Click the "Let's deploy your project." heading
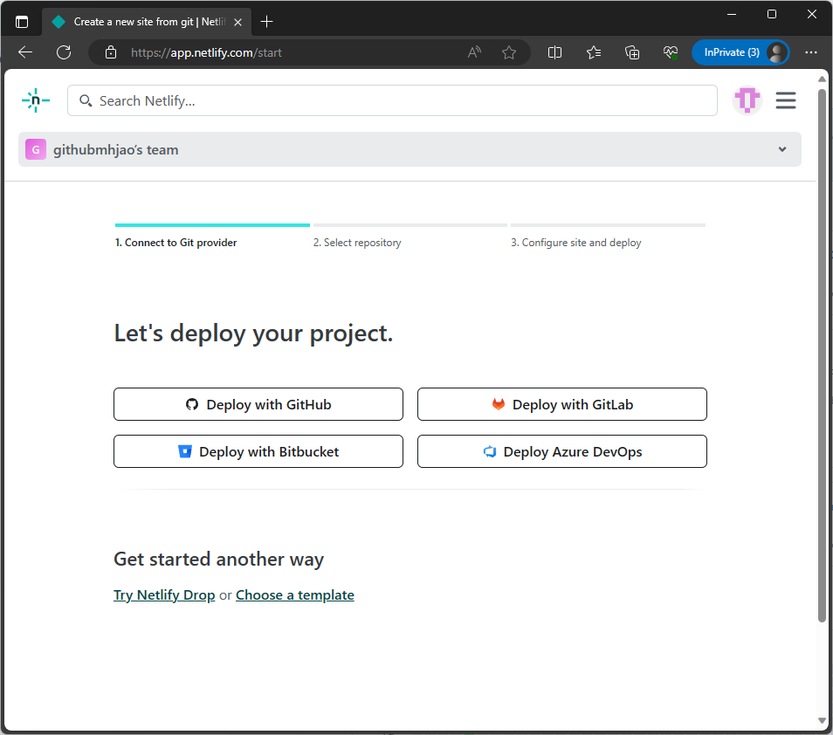Viewport: 833px width, 735px height. click(253, 333)
